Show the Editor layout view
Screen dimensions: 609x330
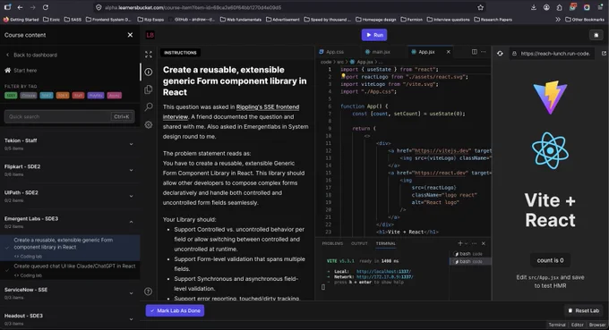pyautogui.click(x=577, y=325)
